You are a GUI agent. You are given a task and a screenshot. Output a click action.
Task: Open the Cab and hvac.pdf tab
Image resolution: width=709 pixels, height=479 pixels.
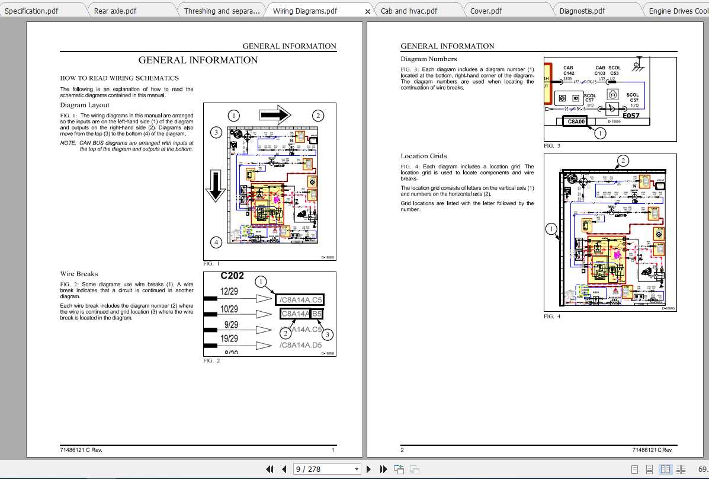click(x=409, y=10)
